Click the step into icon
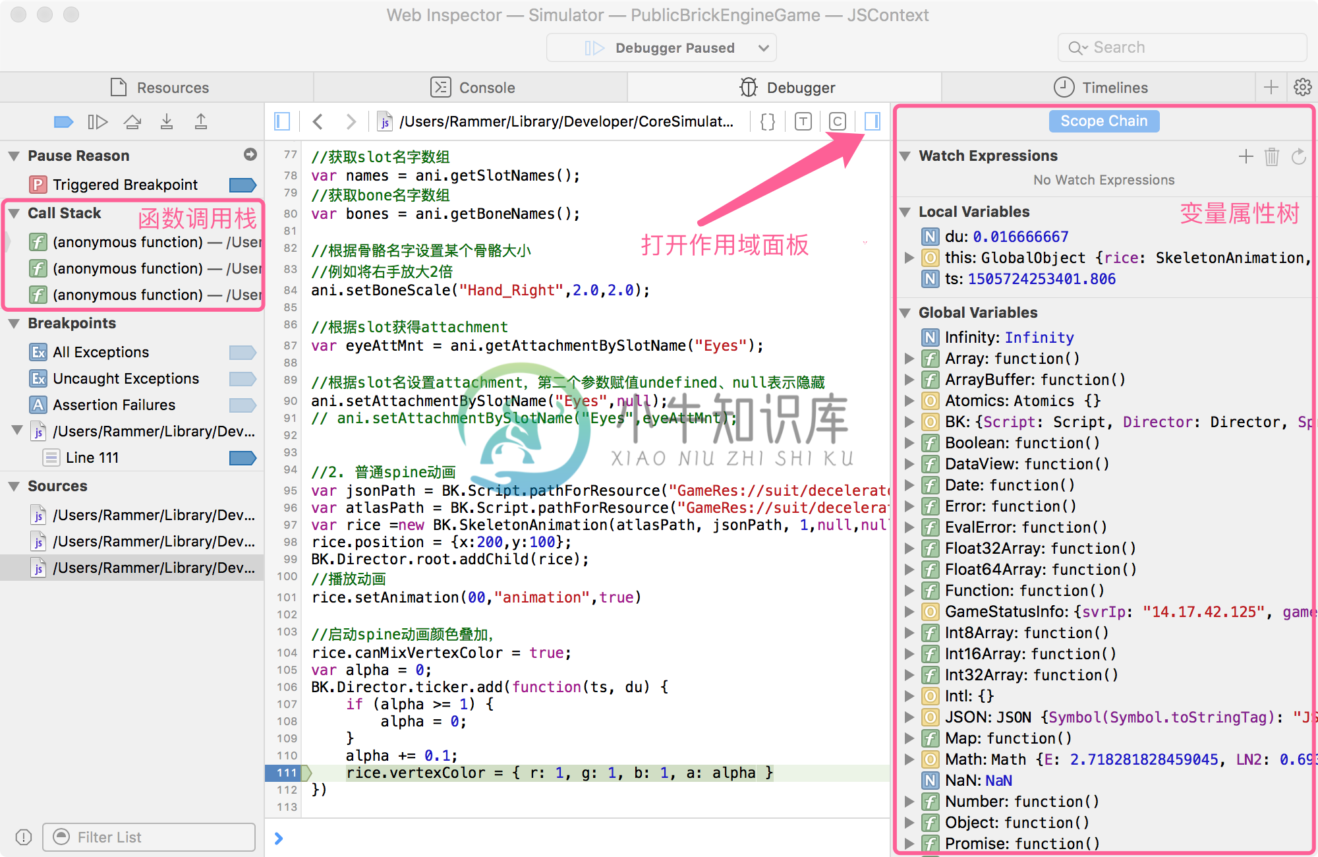 pyautogui.click(x=167, y=121)
